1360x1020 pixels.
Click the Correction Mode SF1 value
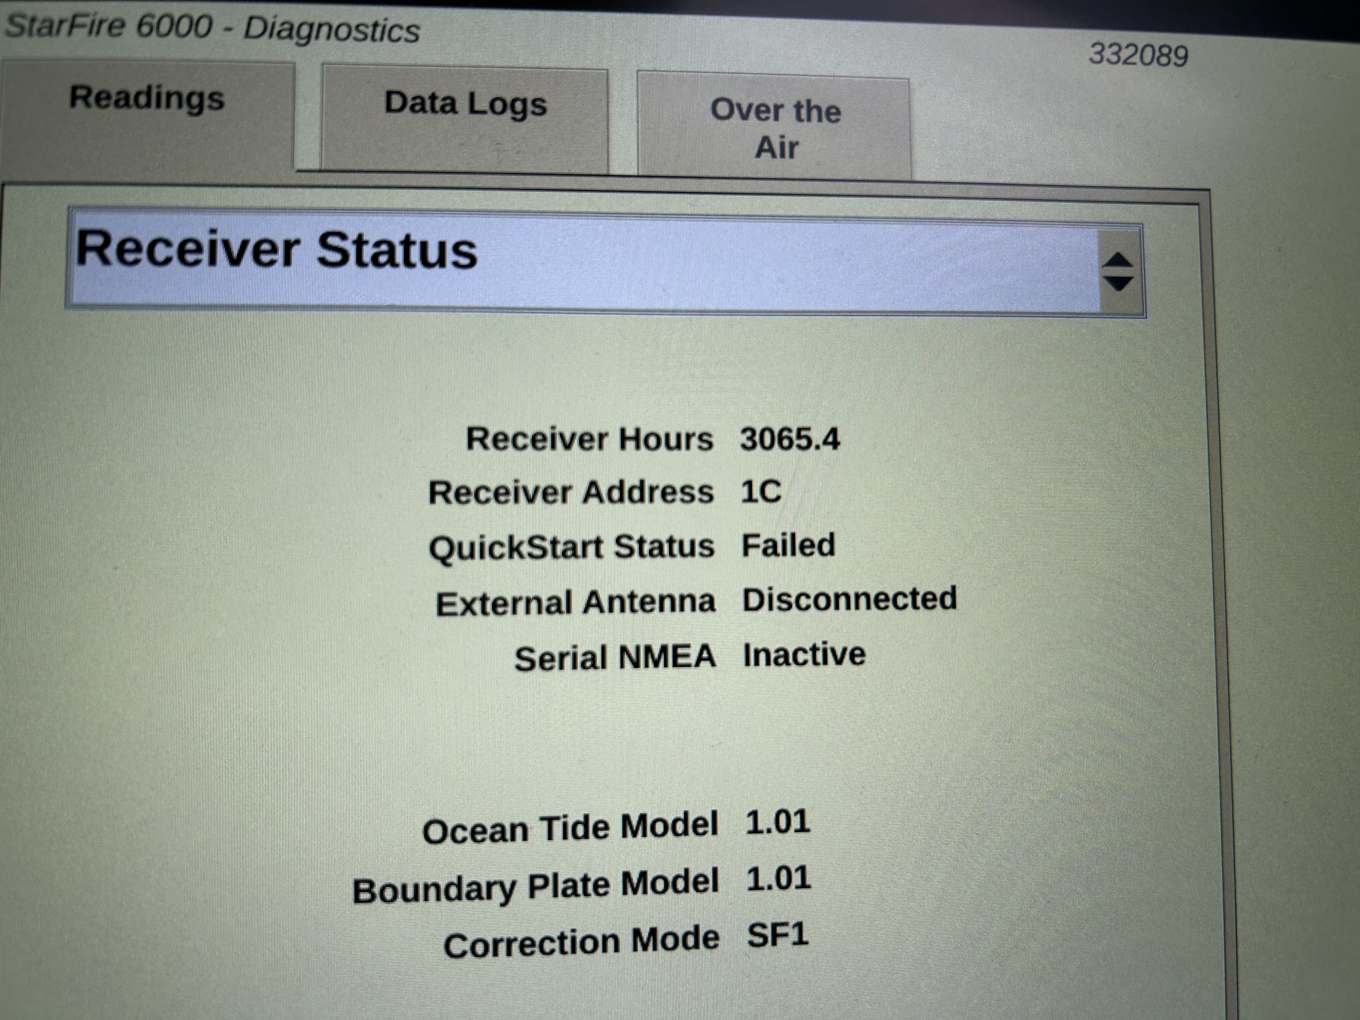pos(778,935)
